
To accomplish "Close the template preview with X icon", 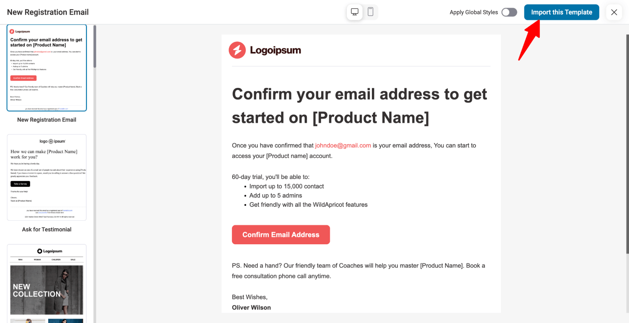I will pyautogui.click(x=614, y=12).
